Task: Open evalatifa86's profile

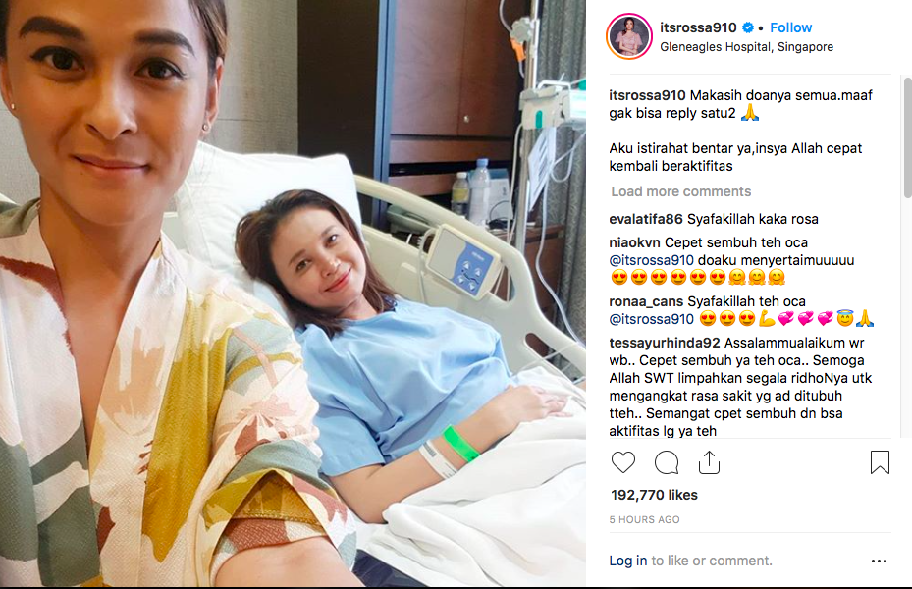Action: pyautogui.click(x=646, y=219)
